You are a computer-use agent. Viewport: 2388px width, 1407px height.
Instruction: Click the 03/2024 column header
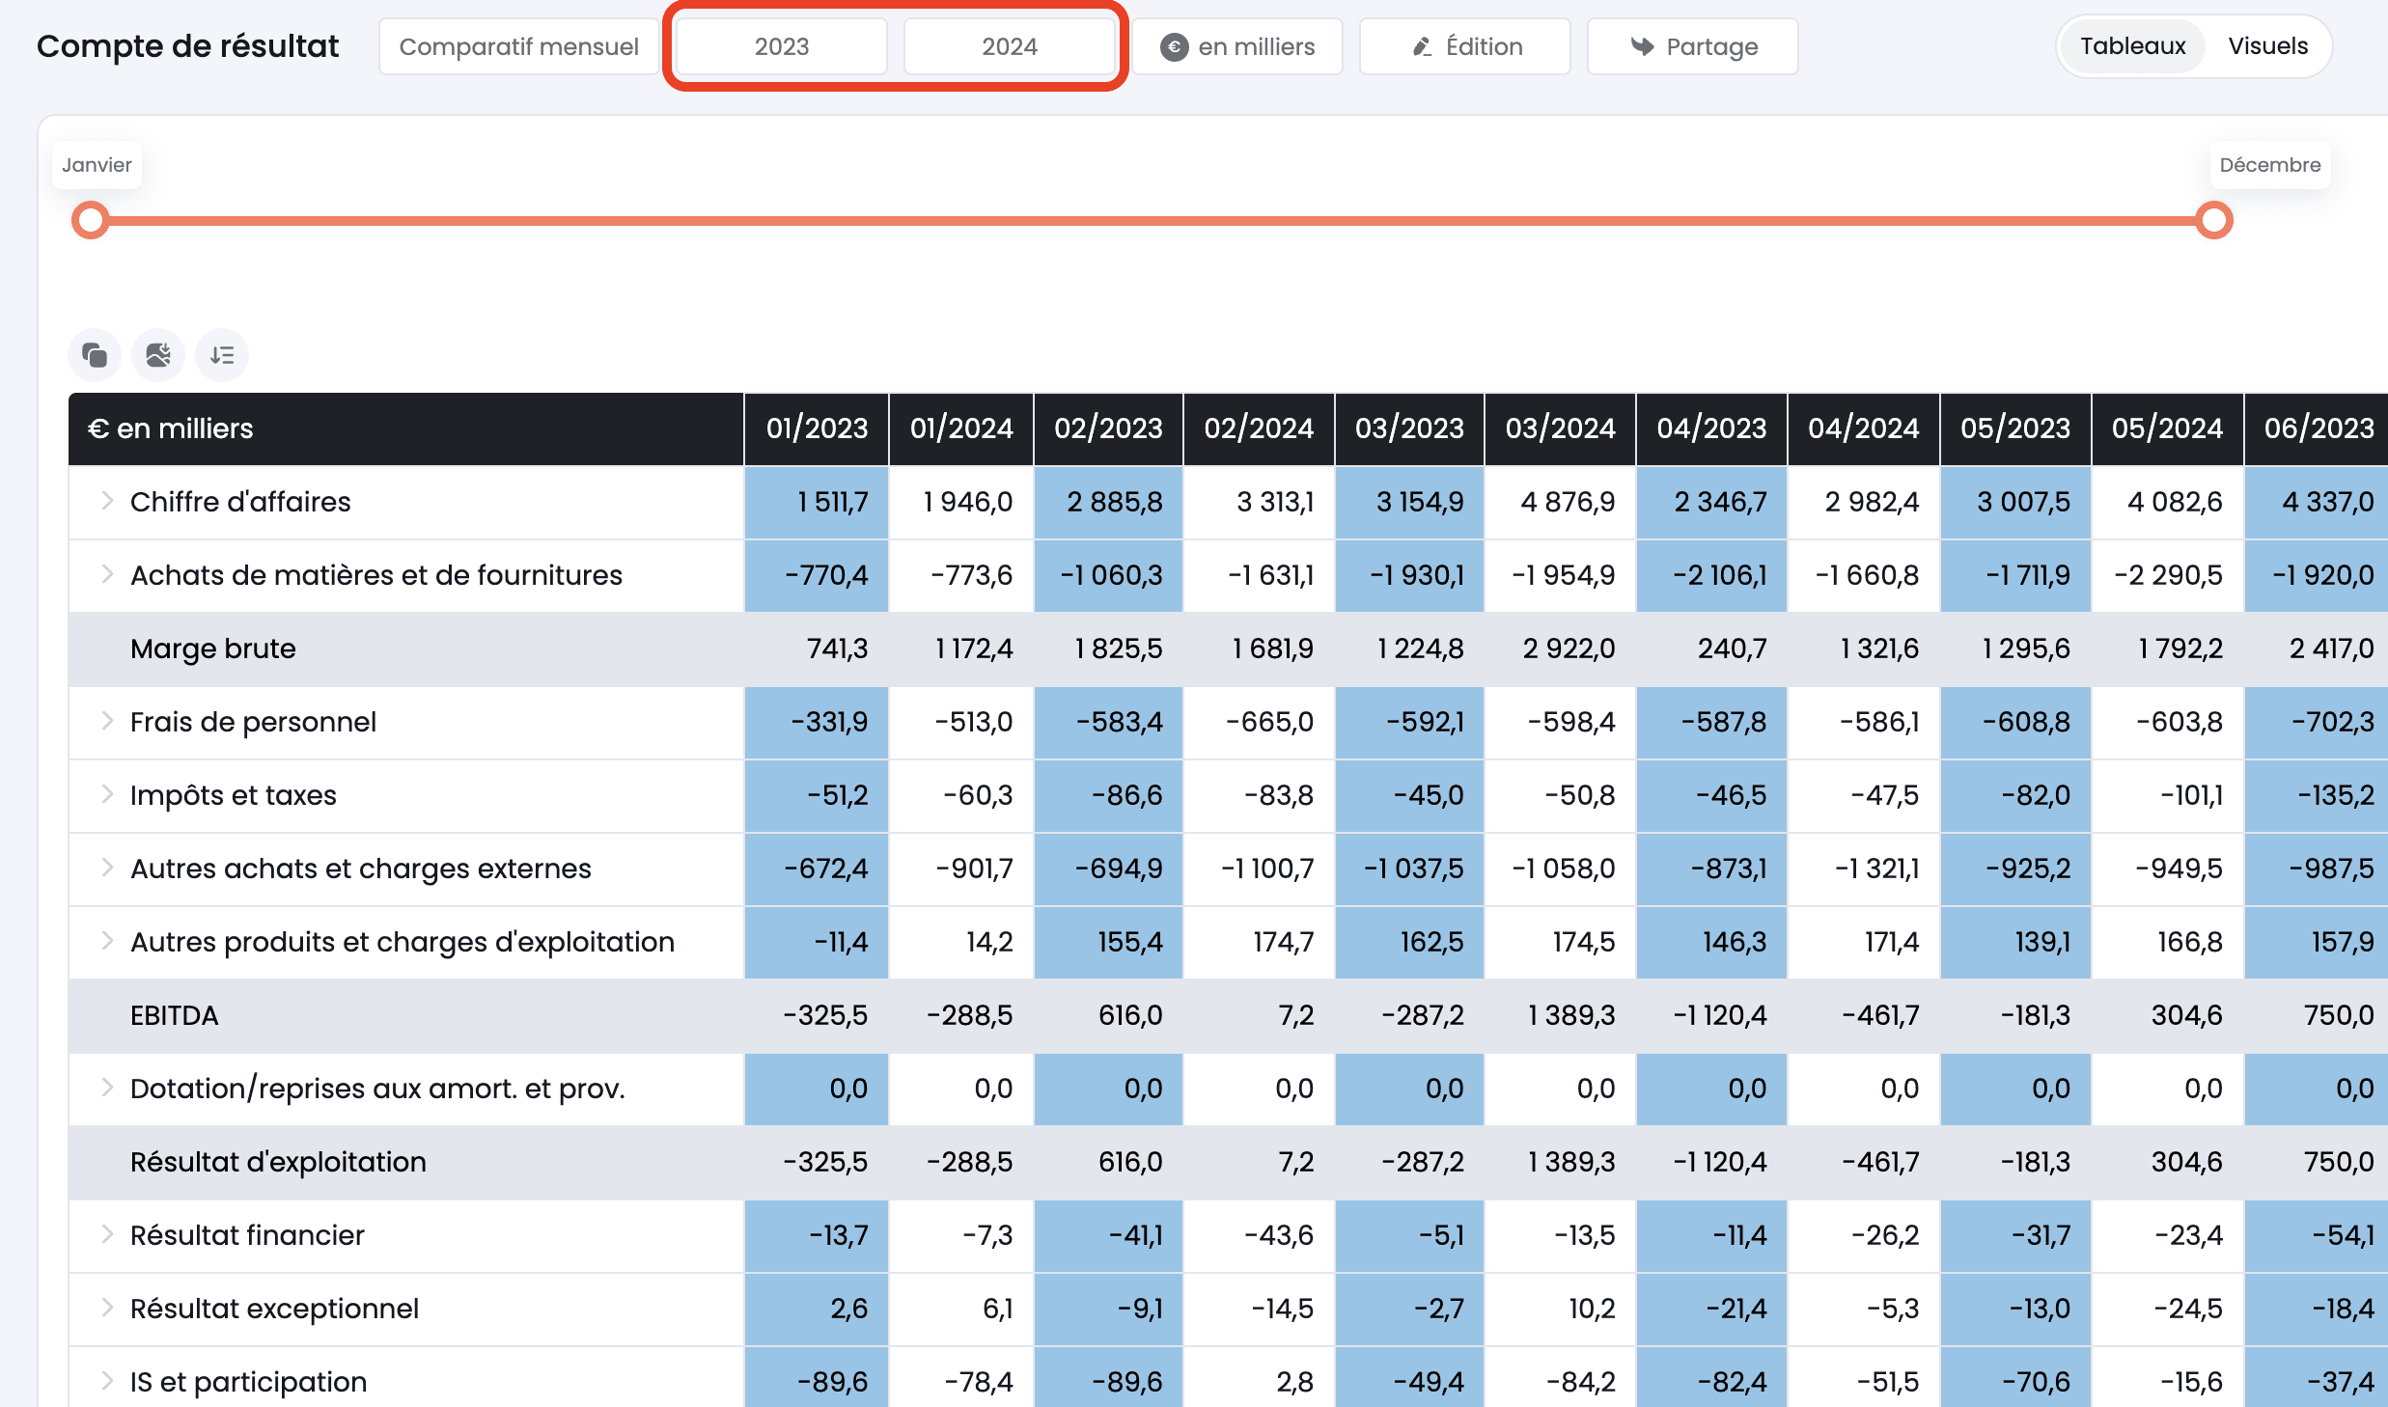tap(1560, 428)
